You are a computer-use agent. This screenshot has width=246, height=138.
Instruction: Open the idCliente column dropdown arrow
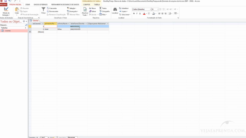coord(43,24)
